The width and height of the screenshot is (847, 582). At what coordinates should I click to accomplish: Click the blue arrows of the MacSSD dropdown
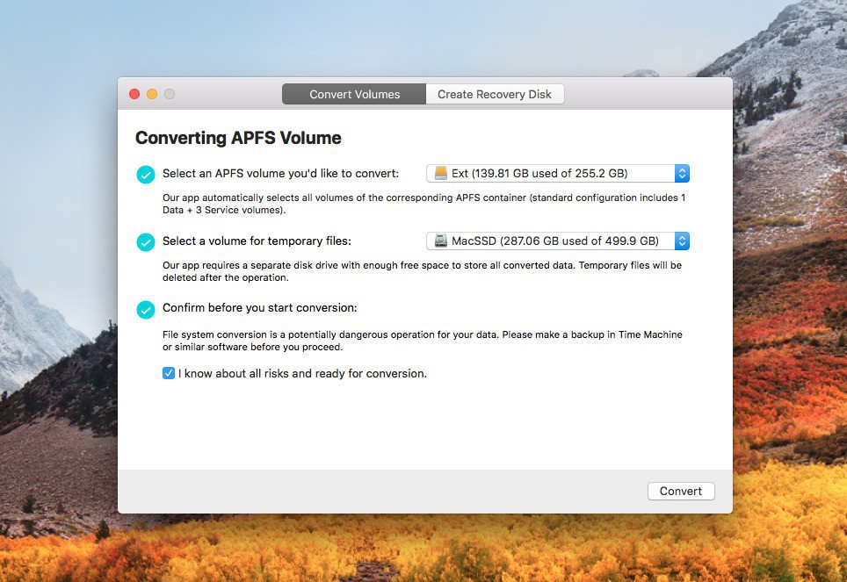[x=682, y=241]
